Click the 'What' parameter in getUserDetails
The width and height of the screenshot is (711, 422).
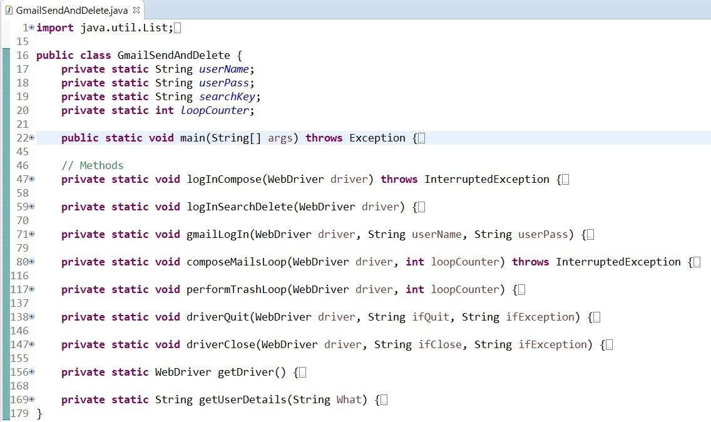point(349,399)
